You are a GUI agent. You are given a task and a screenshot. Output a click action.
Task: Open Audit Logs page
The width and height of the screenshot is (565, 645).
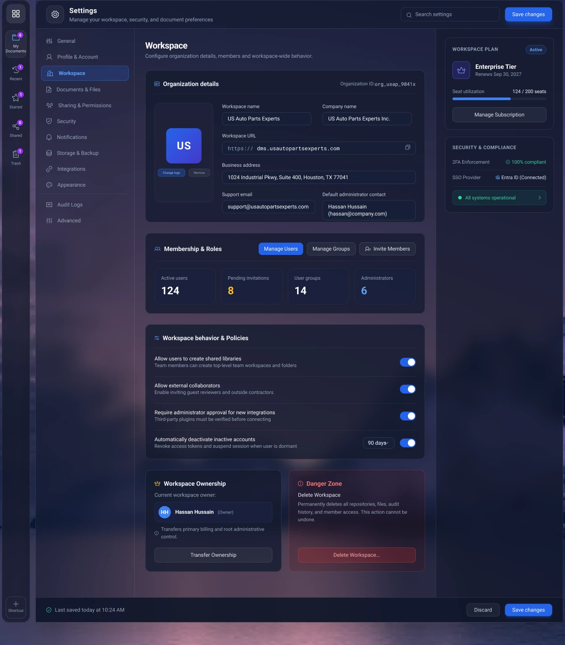[x=85, y=205]
